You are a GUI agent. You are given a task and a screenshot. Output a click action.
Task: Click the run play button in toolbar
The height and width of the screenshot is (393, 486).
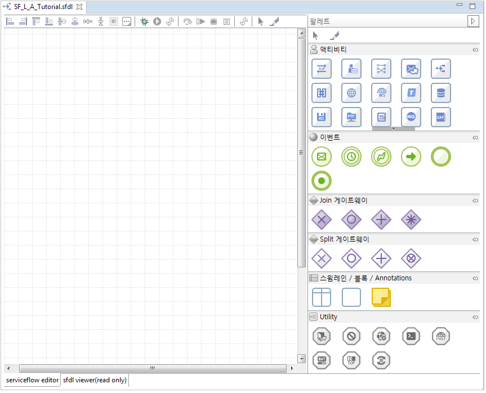157,21
